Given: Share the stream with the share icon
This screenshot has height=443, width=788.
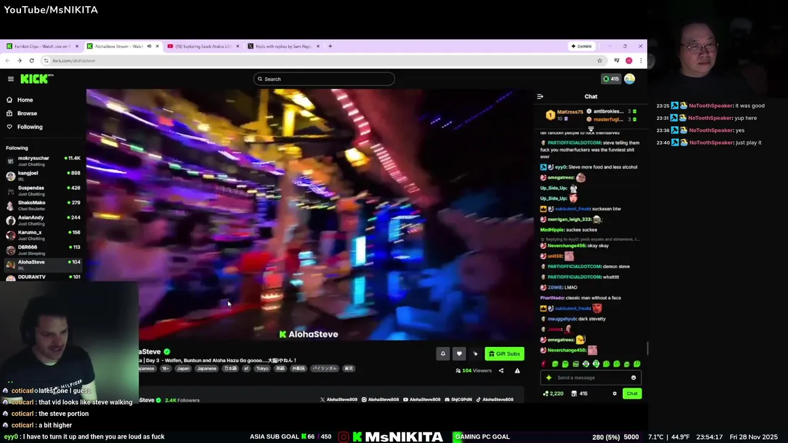Looking at the screenshot, I should pyautogui.click(x=501, y=370).
